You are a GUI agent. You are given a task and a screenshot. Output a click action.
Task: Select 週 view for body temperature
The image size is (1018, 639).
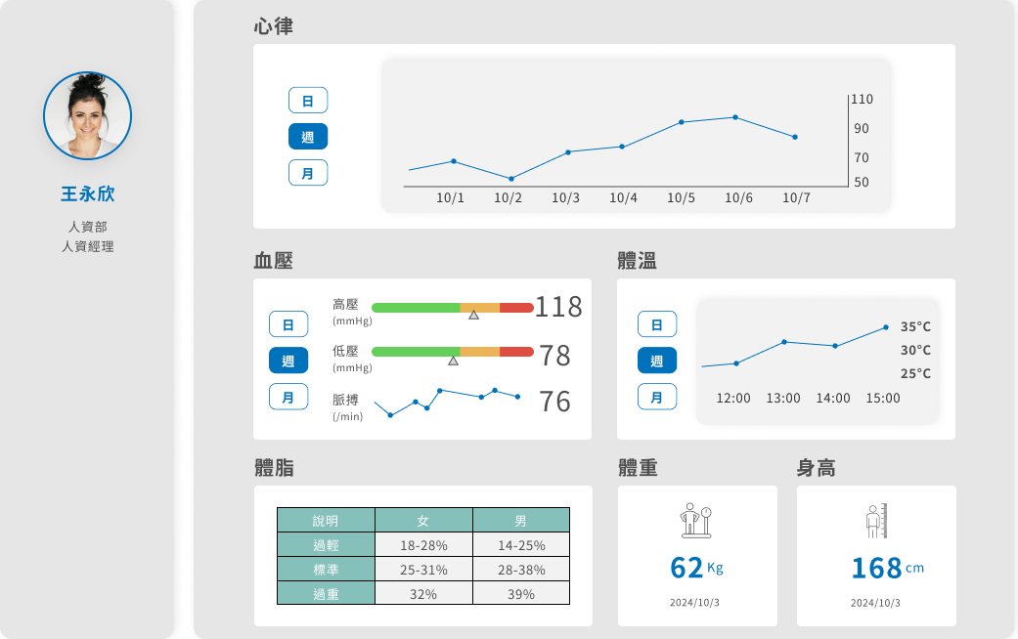pos(657,361)
